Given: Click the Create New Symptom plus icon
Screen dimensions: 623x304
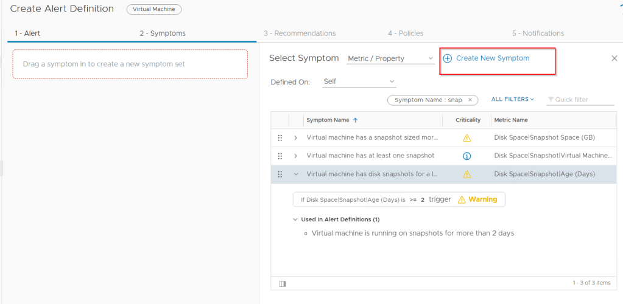Looking at the screenshot, I should point(447,58).
